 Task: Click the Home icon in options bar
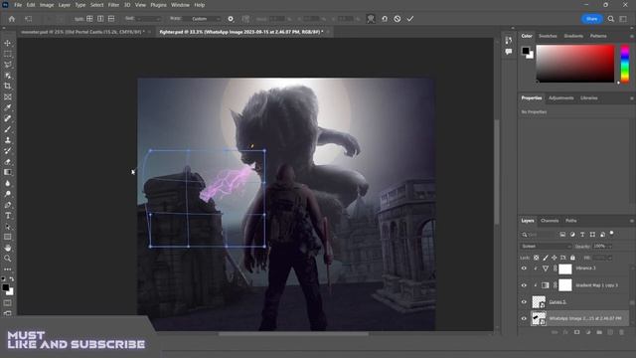(12, 19)
